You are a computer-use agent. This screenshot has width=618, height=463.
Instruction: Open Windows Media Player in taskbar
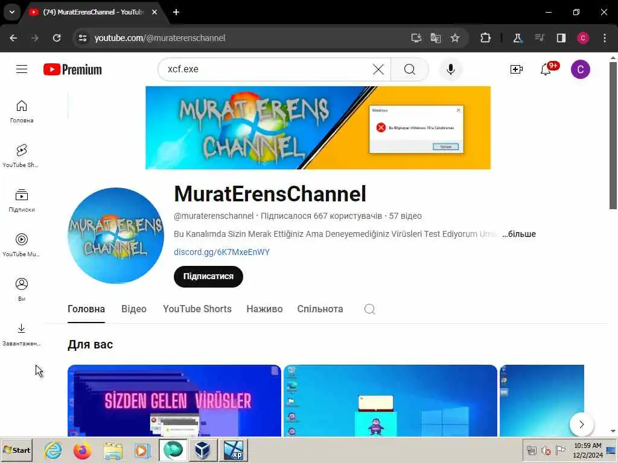(x=142, y=450)
